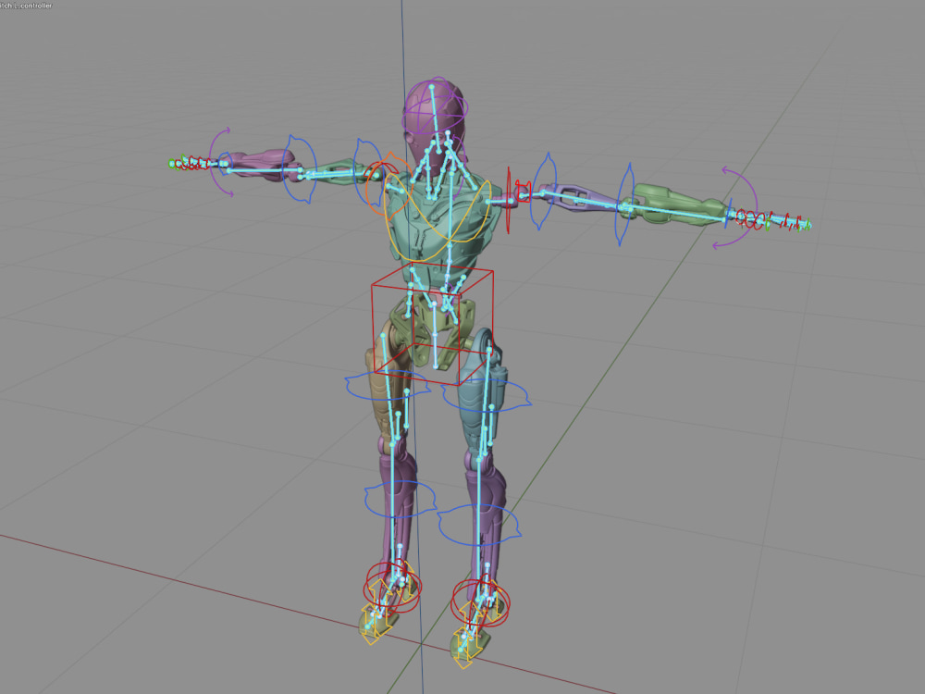
Task: Select purple arrow wrist controller beside pink forearm
Action: 222,162
